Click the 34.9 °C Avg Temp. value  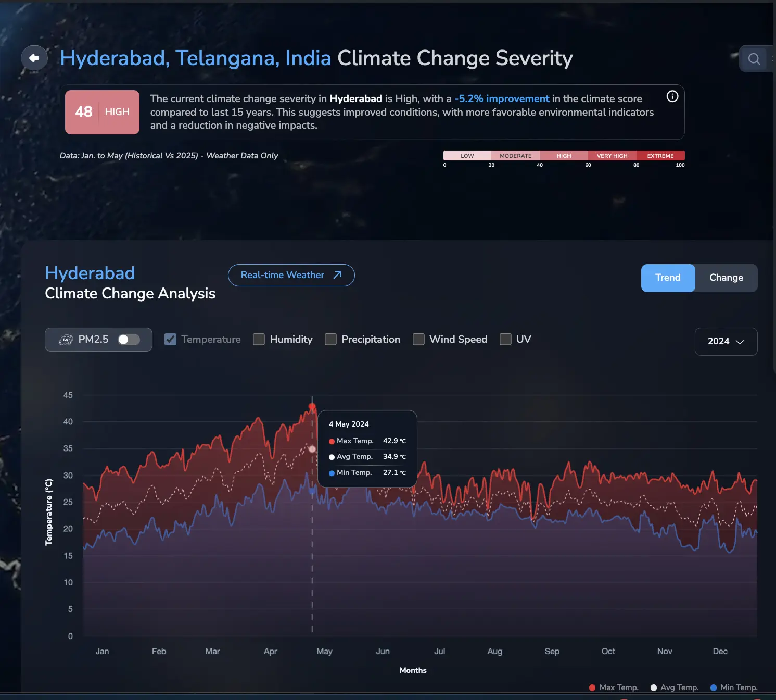coord(395,456)
